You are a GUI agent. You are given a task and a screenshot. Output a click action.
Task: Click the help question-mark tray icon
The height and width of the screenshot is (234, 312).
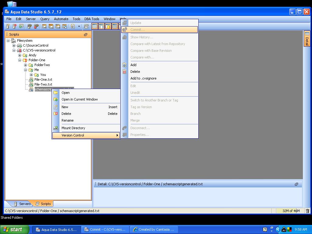click(265, 229)
